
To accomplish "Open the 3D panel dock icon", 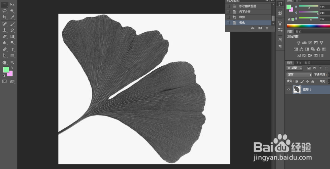I will click(280, 13).
